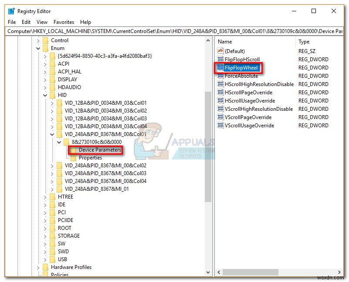Select VID_248A&PID_8367&MI_01 key
349x282 pixels.
97,189
